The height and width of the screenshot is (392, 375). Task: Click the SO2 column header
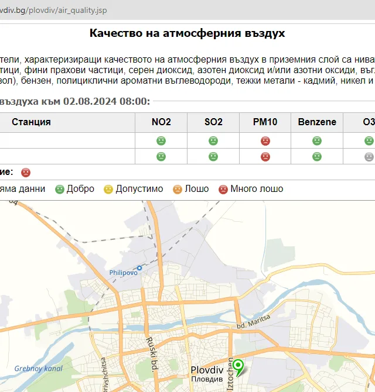(213, 122)
